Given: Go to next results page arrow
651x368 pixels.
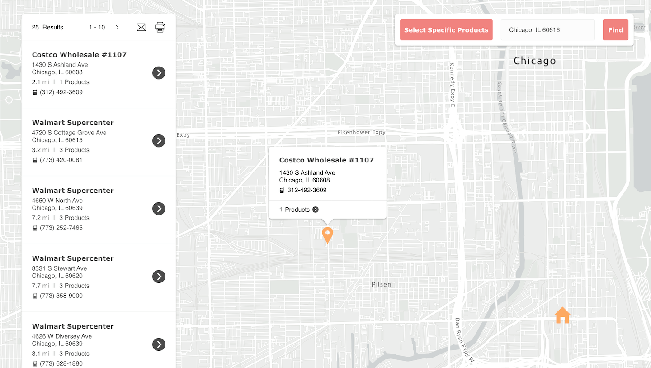Looking at the screenshot, I should (117, 27).
